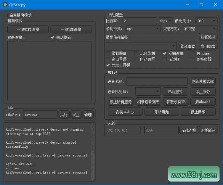Click the 启动服务 button
The height and width of the screenshot is (185, 223).
[x=175, y=91]
